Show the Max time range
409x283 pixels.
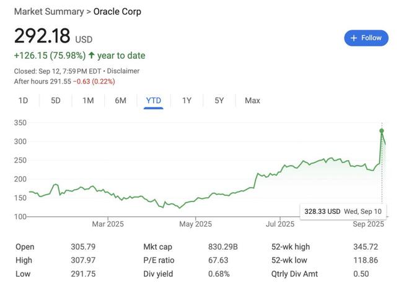click(x=252, y=100)
